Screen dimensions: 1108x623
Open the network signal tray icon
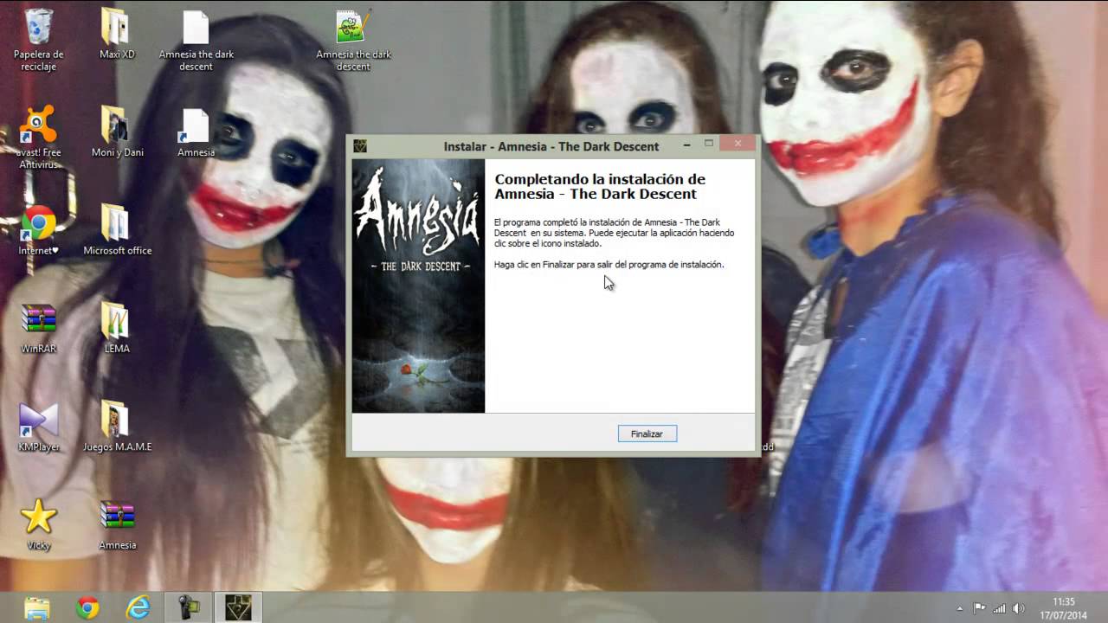coord(1000,608)
